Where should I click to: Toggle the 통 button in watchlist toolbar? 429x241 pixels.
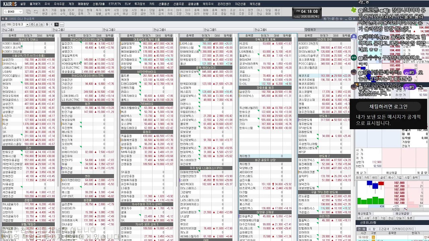[47, 24]
